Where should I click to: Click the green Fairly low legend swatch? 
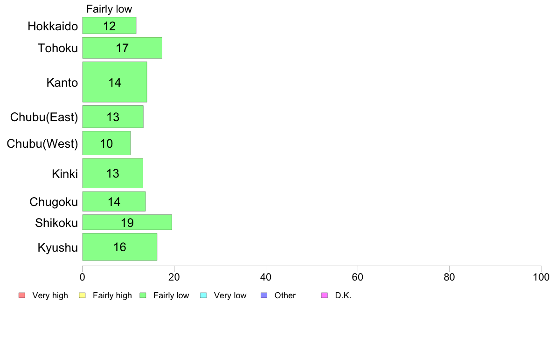point(143,295)
